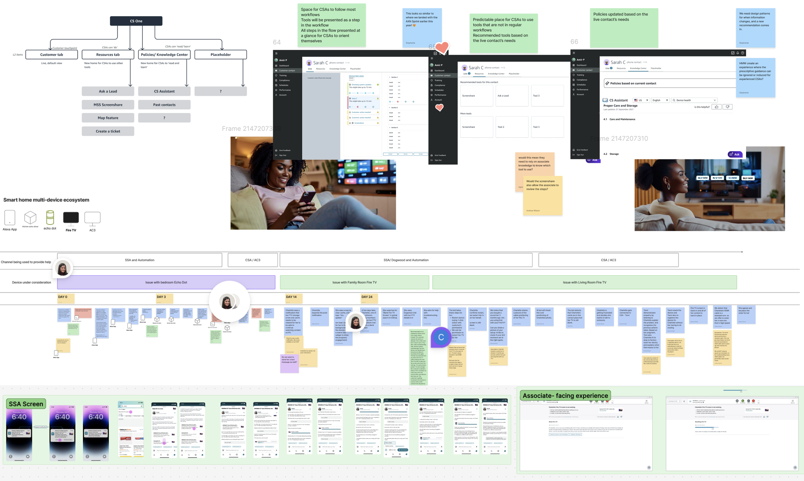Click the sparkle icon in Policies banner
The height and width of the screenshot is (481, 804).
[607, 83]
